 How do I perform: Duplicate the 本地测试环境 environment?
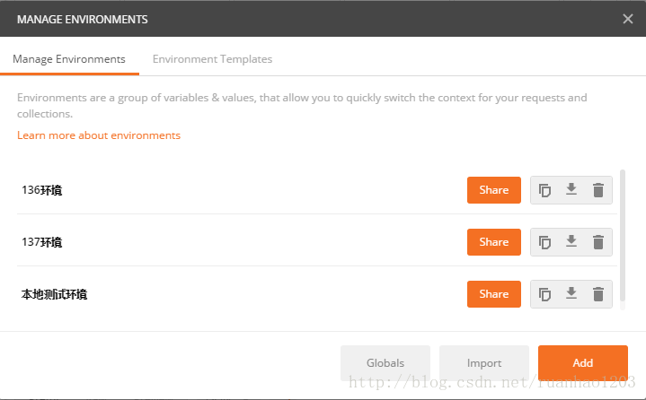(x=544, y=294)
